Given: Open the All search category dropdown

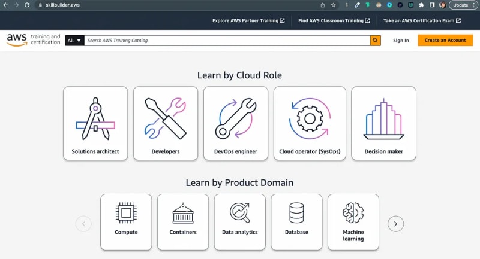Looking at the screenshot, I should (74, 41).
